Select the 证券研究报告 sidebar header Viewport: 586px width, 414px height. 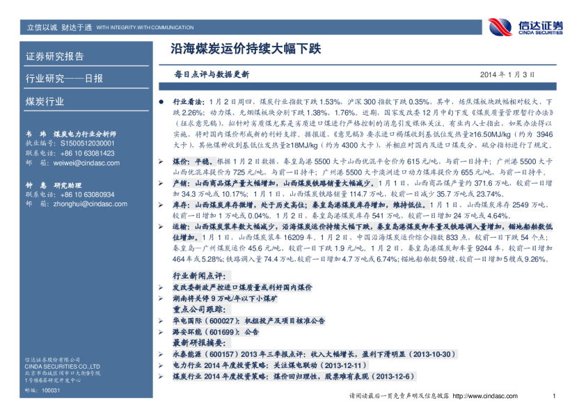click(x=55, y=56)
